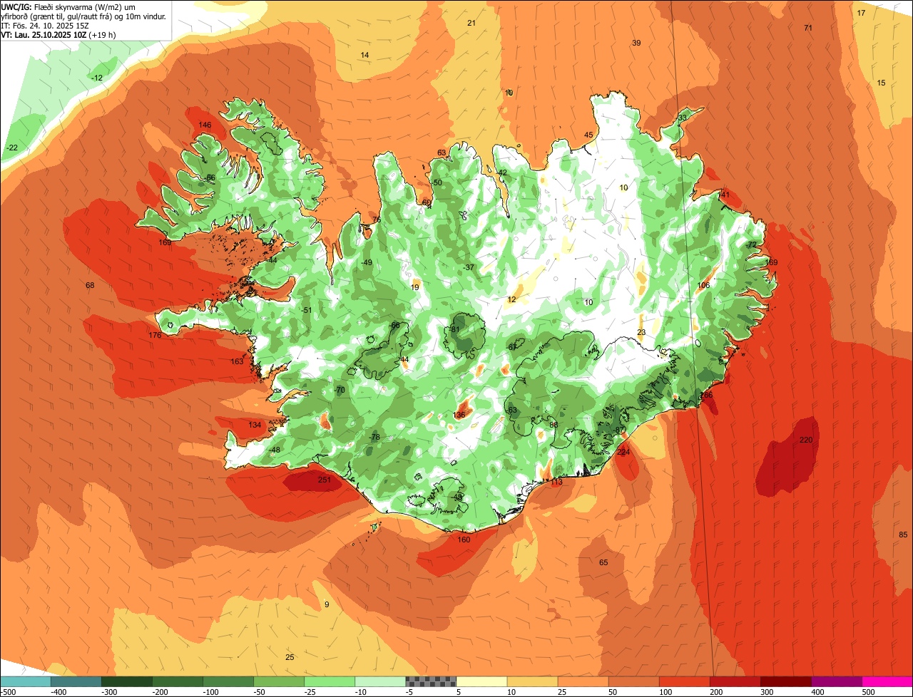Image resolution: width=913 pixels, height=697 pixels.
Task: Click the map value -37 in the northern interior
Action: click(x=468, y=267)
